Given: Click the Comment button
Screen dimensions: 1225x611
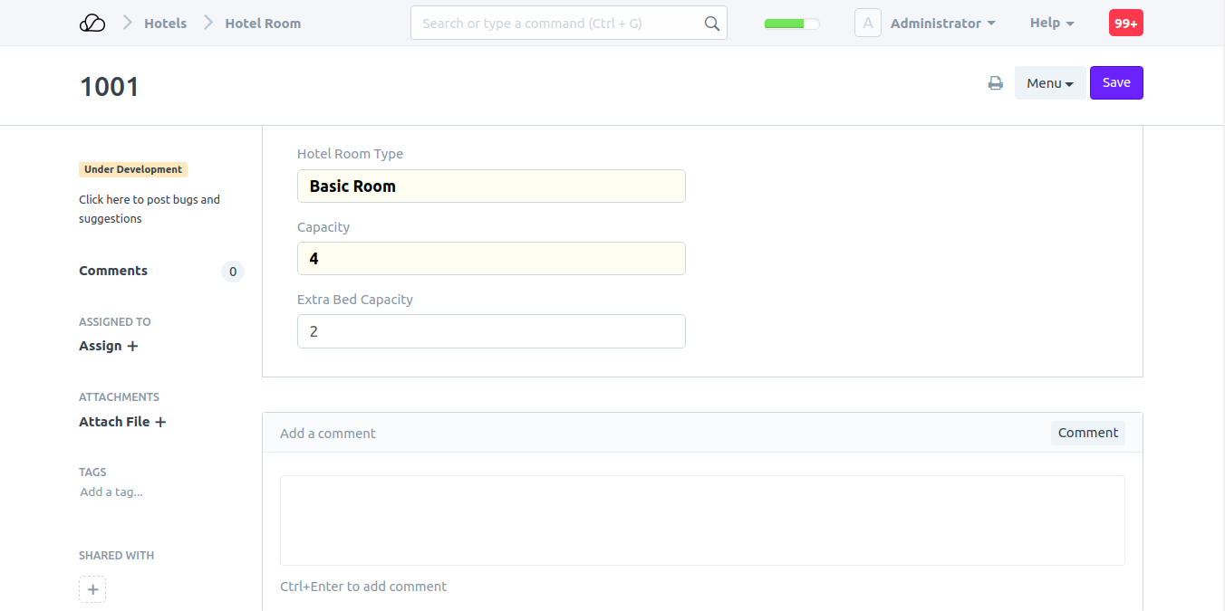Looking at the screenshot, I should coord(1087,433).
